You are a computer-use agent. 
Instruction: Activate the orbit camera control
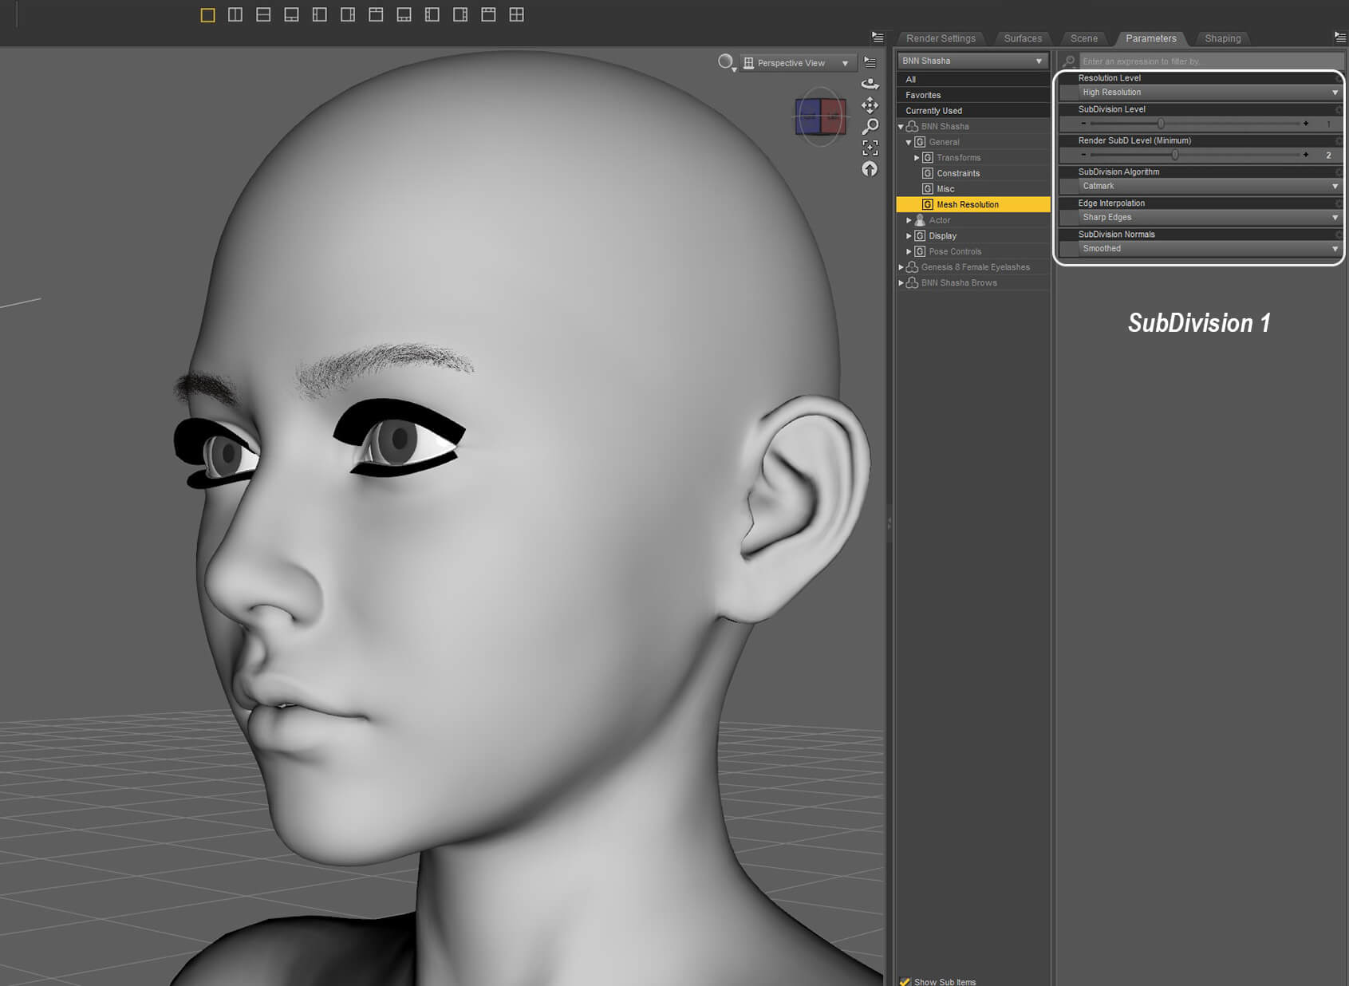coord(870,84)
